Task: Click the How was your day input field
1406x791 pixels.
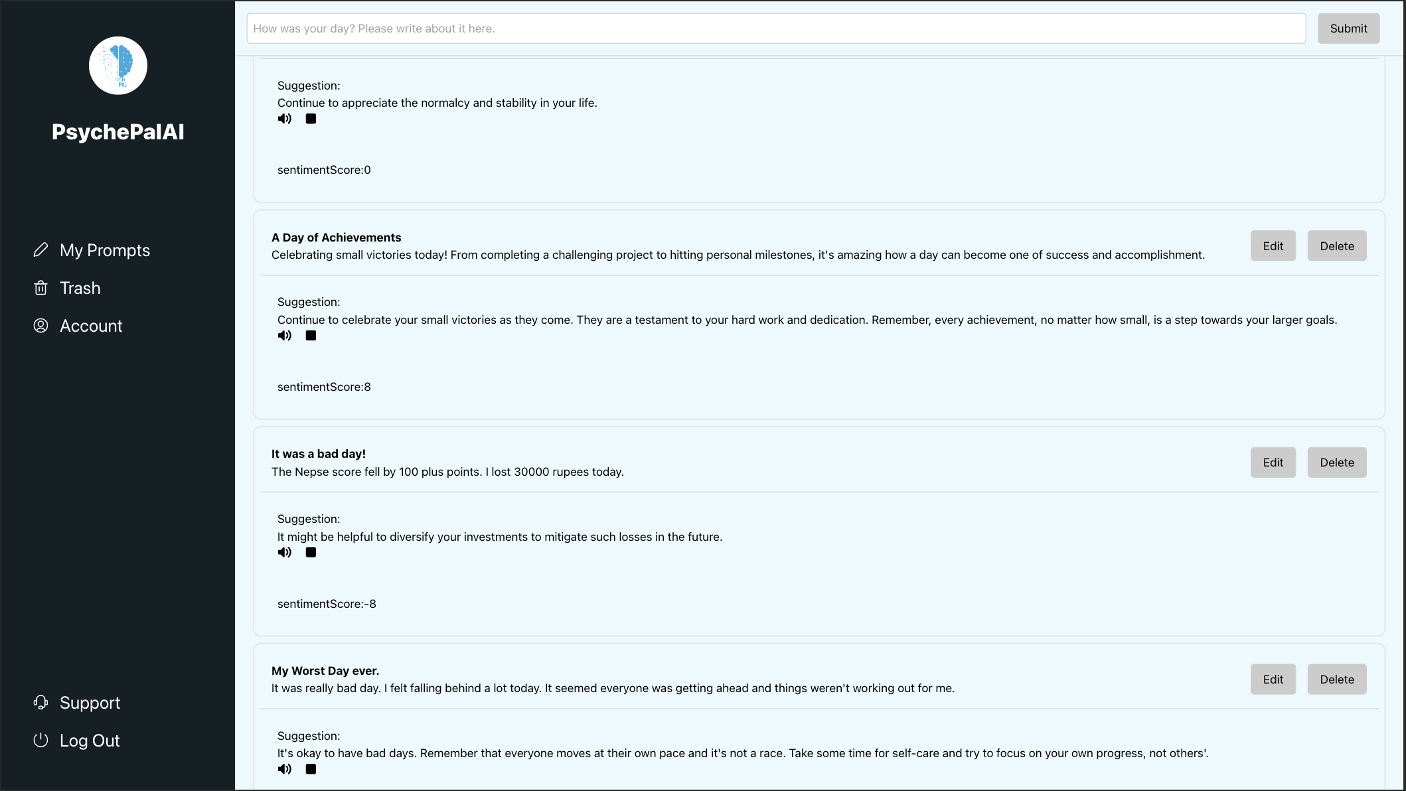Action: coord(775,29)
